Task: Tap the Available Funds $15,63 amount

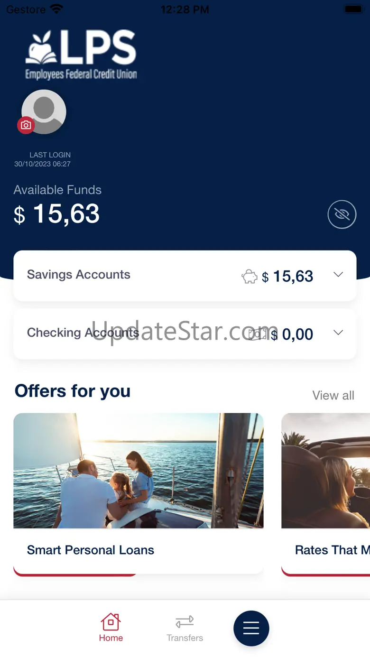Action: 57,214
